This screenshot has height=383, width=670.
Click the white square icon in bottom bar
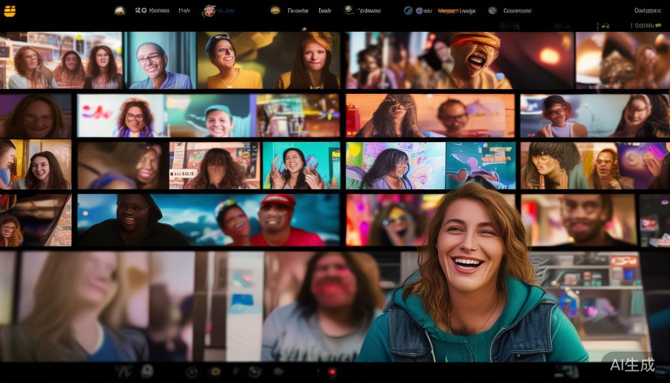pyautogui.click(x=147, y=371)
